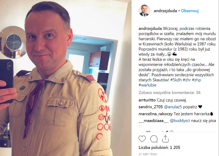Visit __maadziaaa__ commenter profile

coord(154,120)
